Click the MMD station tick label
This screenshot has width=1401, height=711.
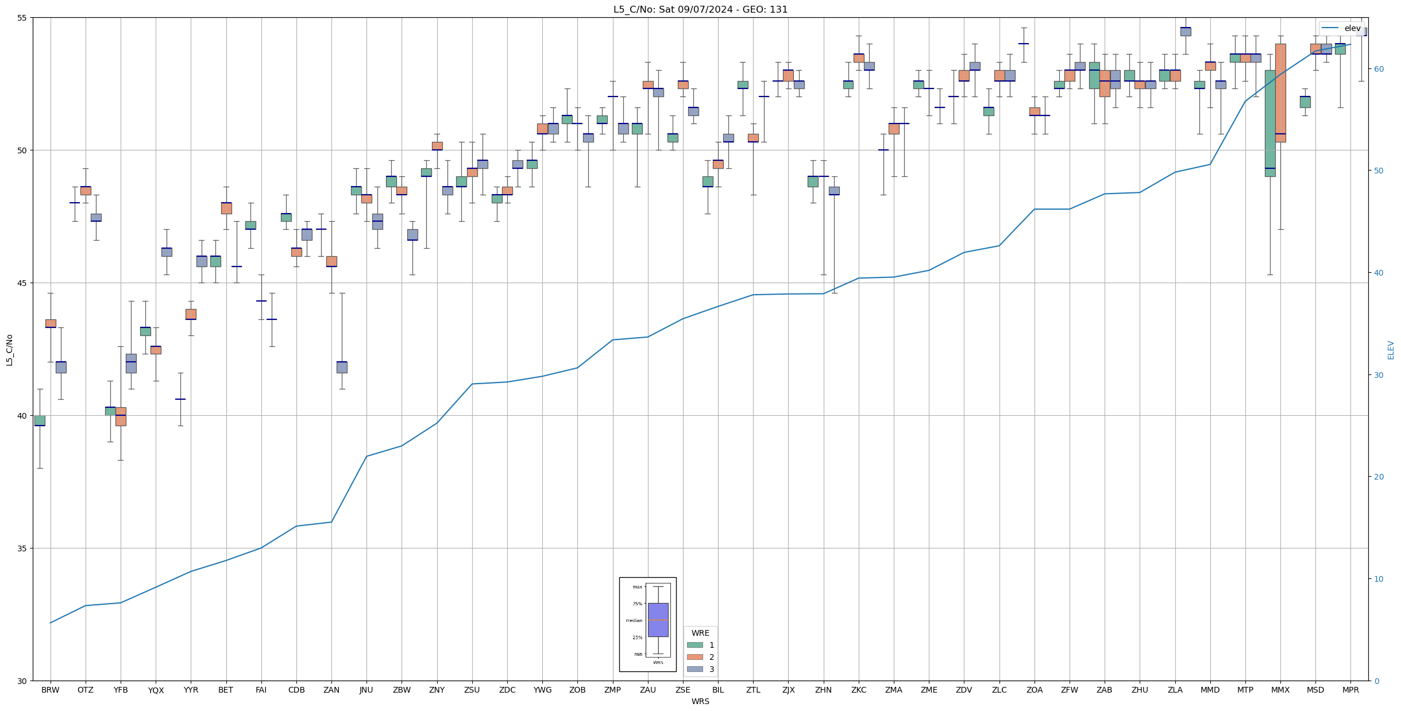pos(1210,690)
